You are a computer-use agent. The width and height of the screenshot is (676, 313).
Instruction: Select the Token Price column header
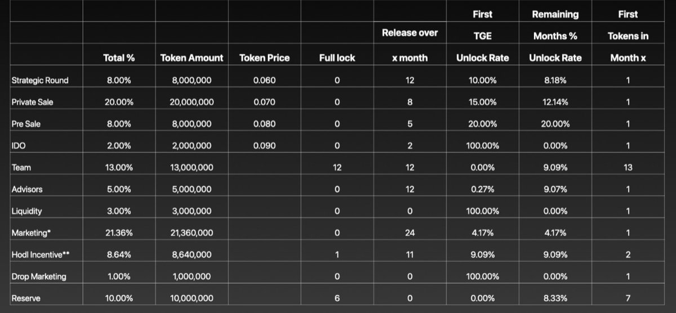[x=264, y=58]
